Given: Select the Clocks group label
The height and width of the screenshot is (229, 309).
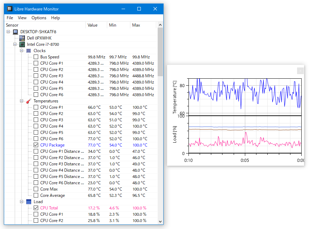Looking at the screenshot, I should pyautogui.click(x=40, y=51).
